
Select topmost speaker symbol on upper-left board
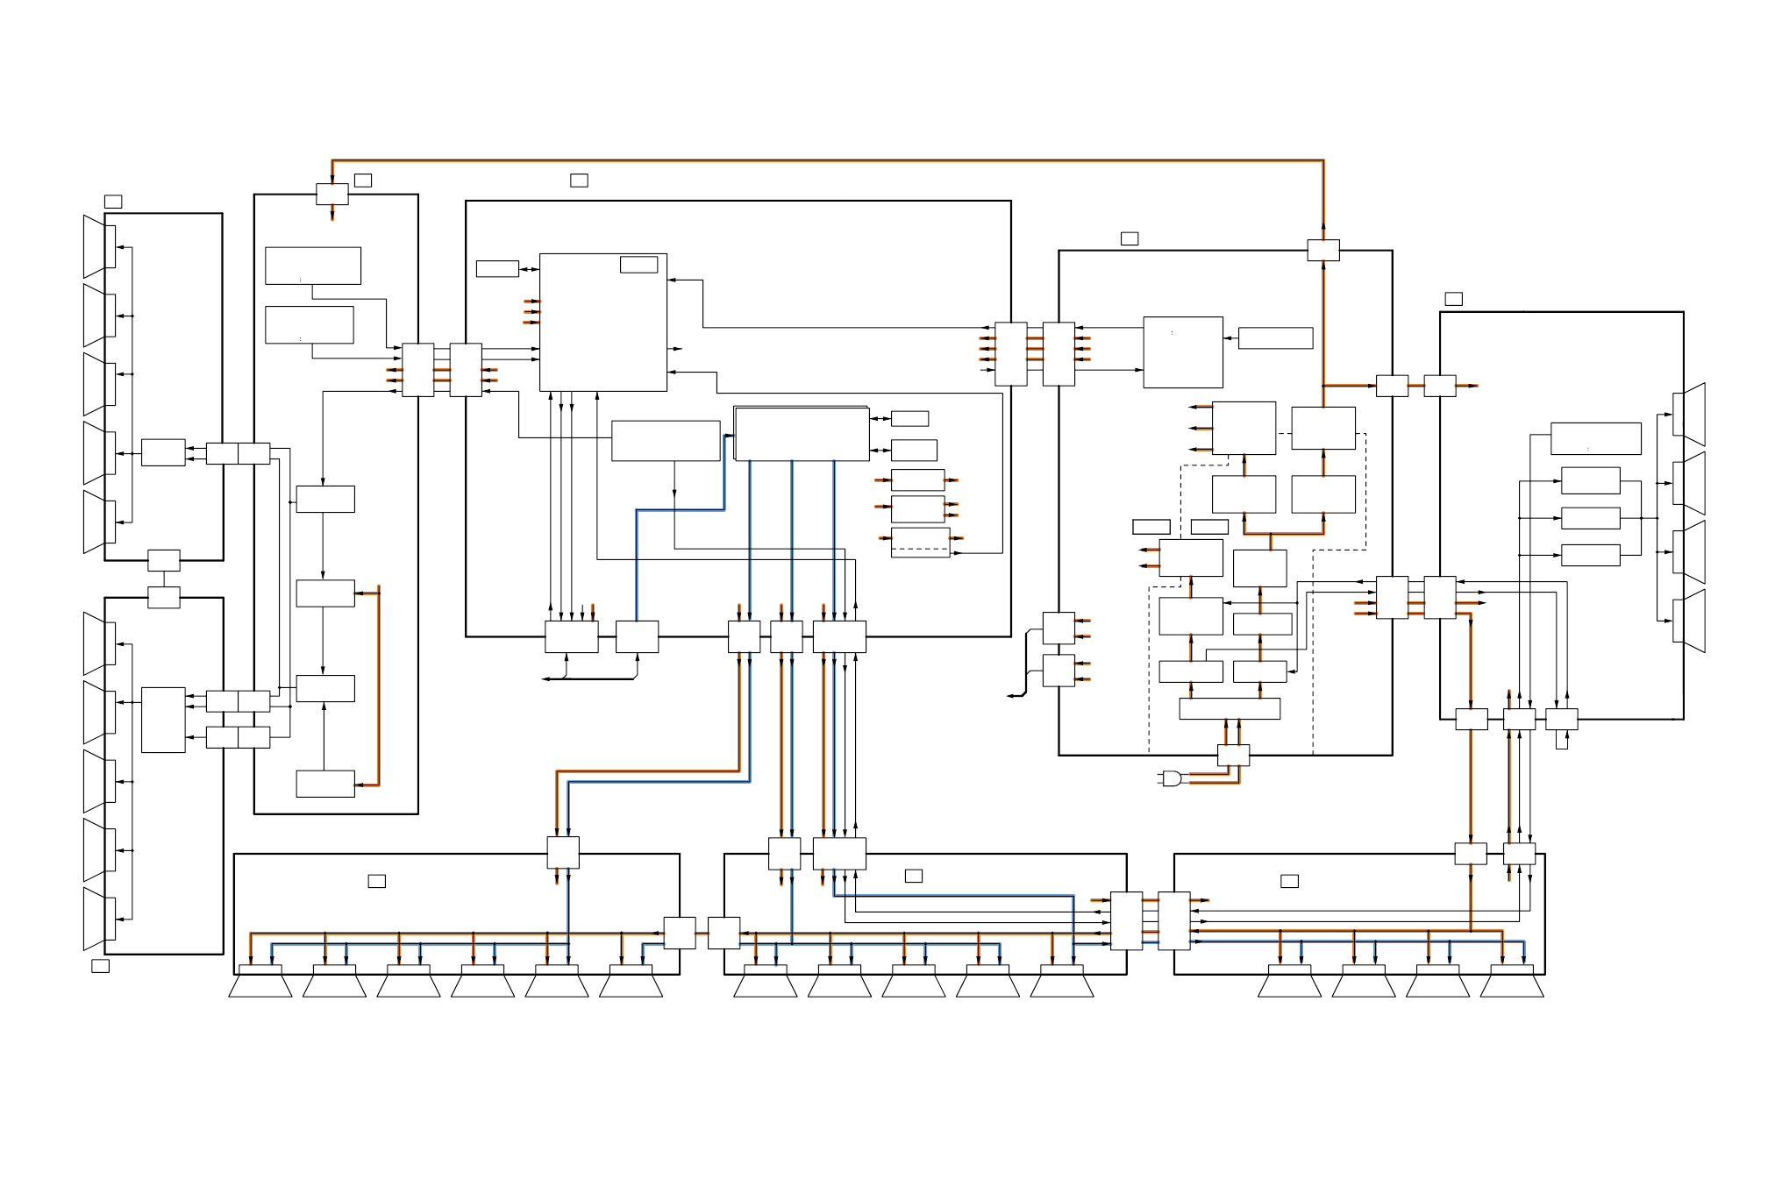(x=98, y=246)
